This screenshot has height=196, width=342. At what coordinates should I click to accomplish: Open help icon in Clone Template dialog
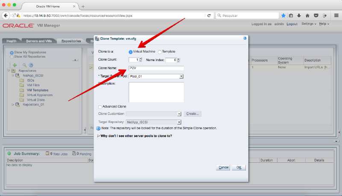coord(245,38)
